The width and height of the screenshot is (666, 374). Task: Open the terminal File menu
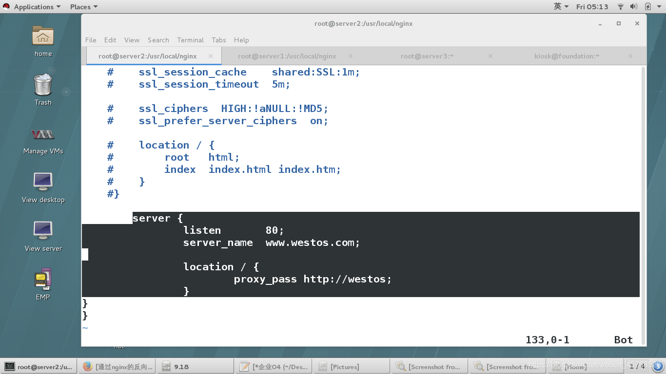point(91,40)
